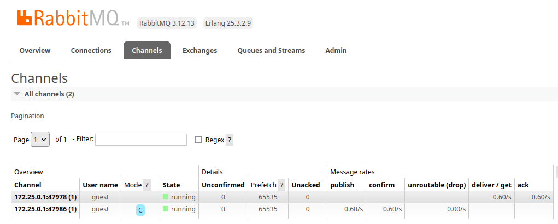This screenshot has width=558, height=224.
Task: Click guest user in the 47978 row
Action: point(101,197)
